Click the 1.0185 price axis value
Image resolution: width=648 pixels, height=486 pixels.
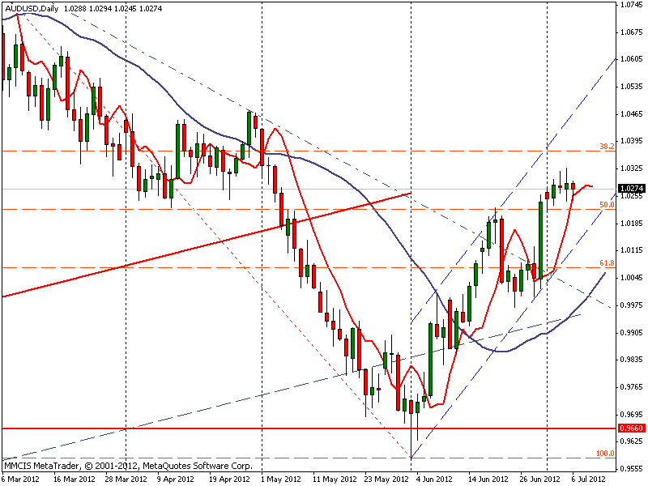point(632,224)
